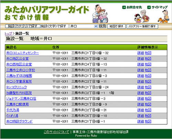Click the grandmother and child illustration
Viewport: 172px width, 139px height.
(x=142, y=17)
